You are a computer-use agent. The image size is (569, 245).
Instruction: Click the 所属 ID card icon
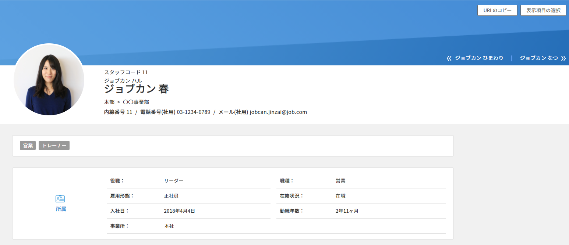pos(60,199)
